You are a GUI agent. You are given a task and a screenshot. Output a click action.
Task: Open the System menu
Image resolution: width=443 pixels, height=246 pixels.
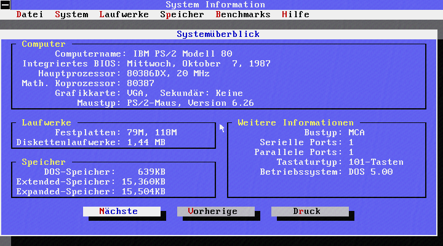tap(71, 14)
